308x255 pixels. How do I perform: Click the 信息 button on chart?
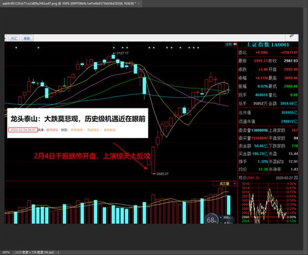(229, 44)
